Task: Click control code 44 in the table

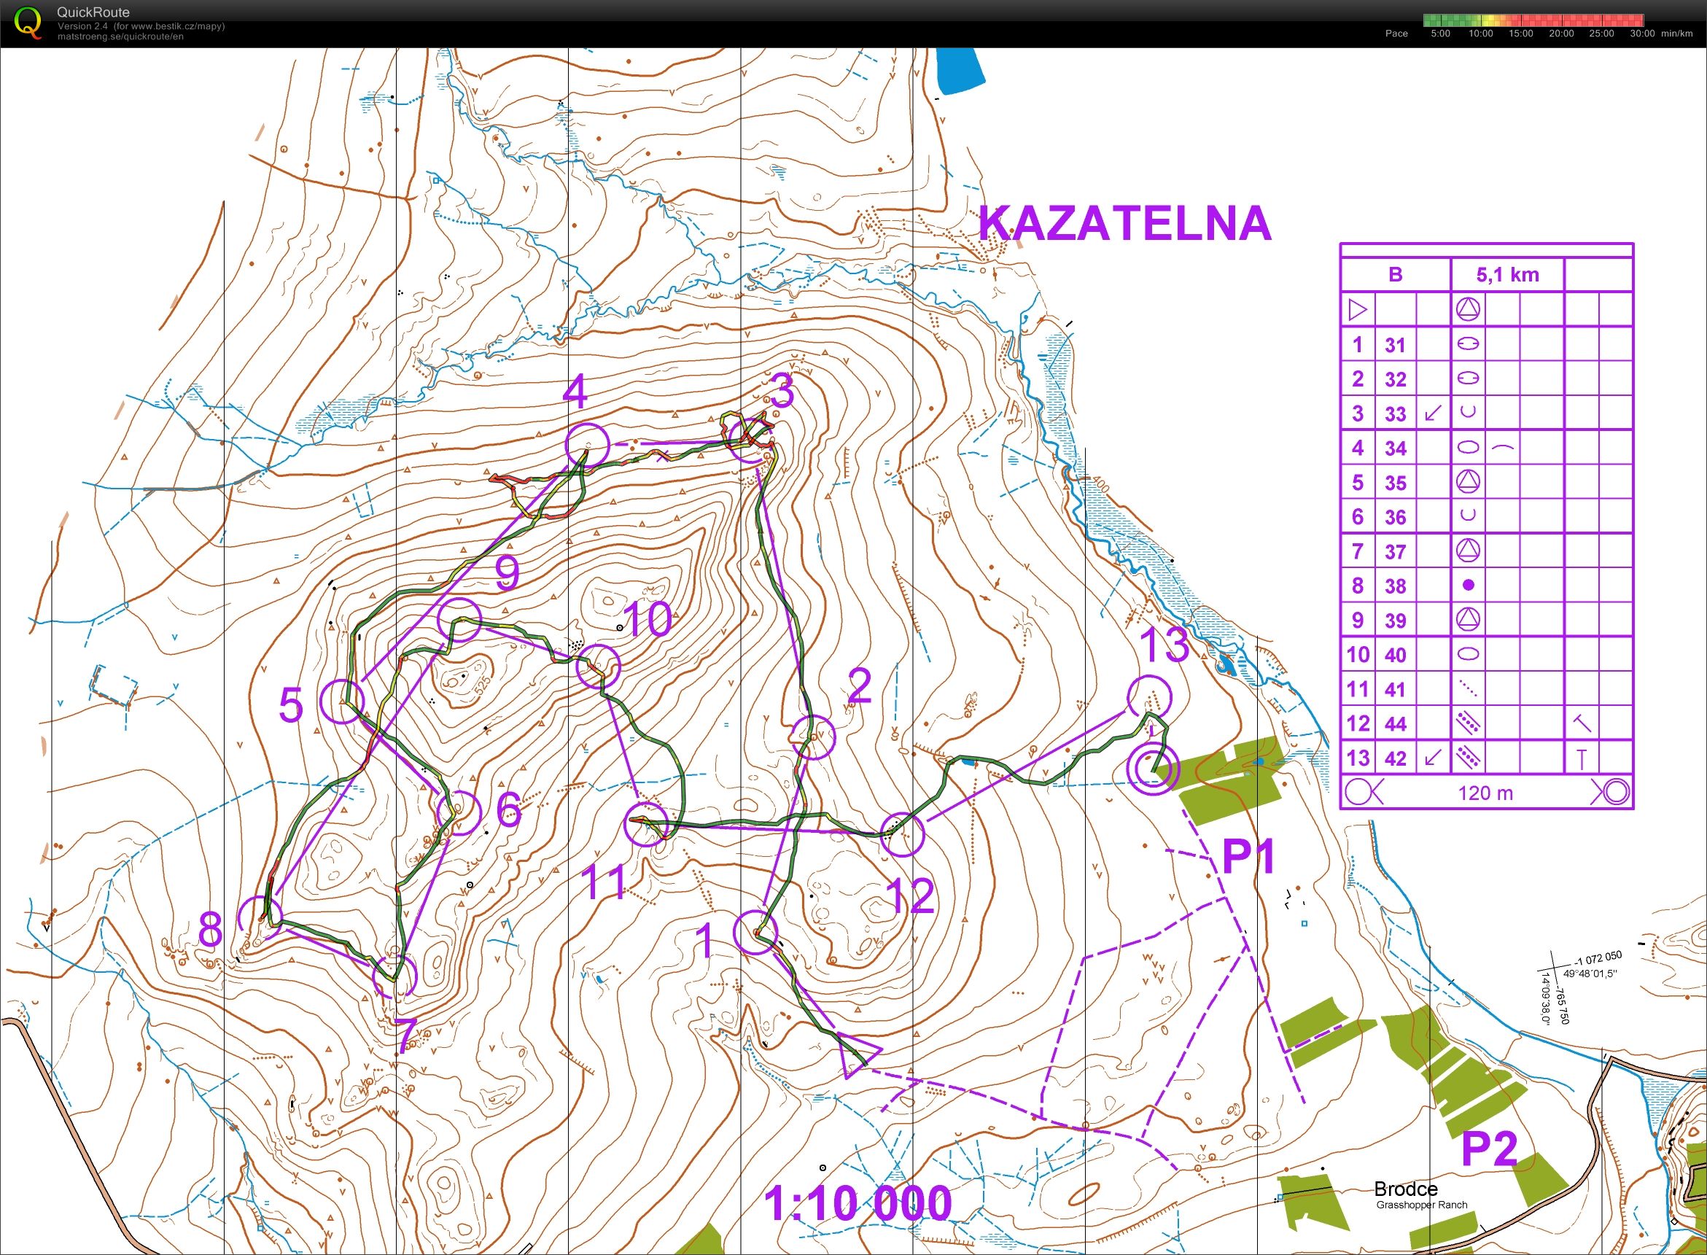Action: [1395, 723]
